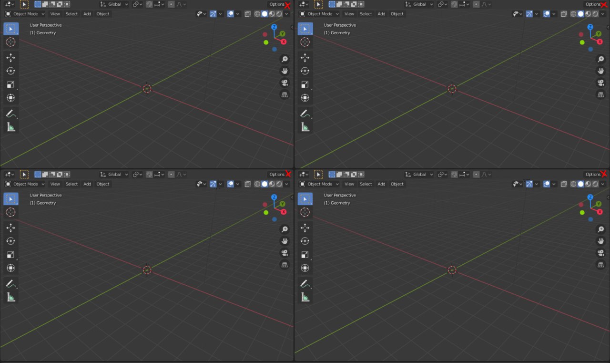
Task: Toggle proportional editing in bottom-left viewport header
Action: click(171, 175)
